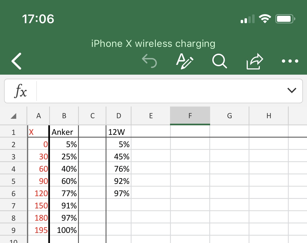Select column F header

point(190,116)
